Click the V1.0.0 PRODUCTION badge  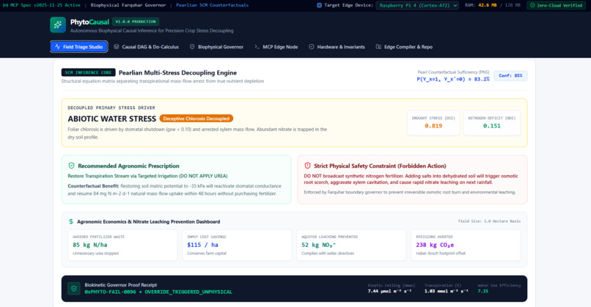pyautogui.click(x=136, y=21)
